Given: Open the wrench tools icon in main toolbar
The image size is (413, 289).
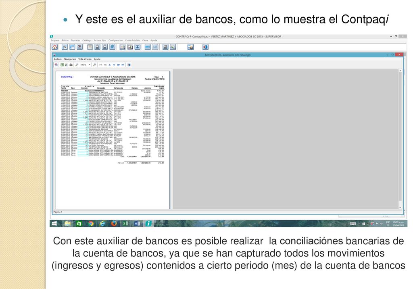Looking at the screenshot, I should point(65,47).
